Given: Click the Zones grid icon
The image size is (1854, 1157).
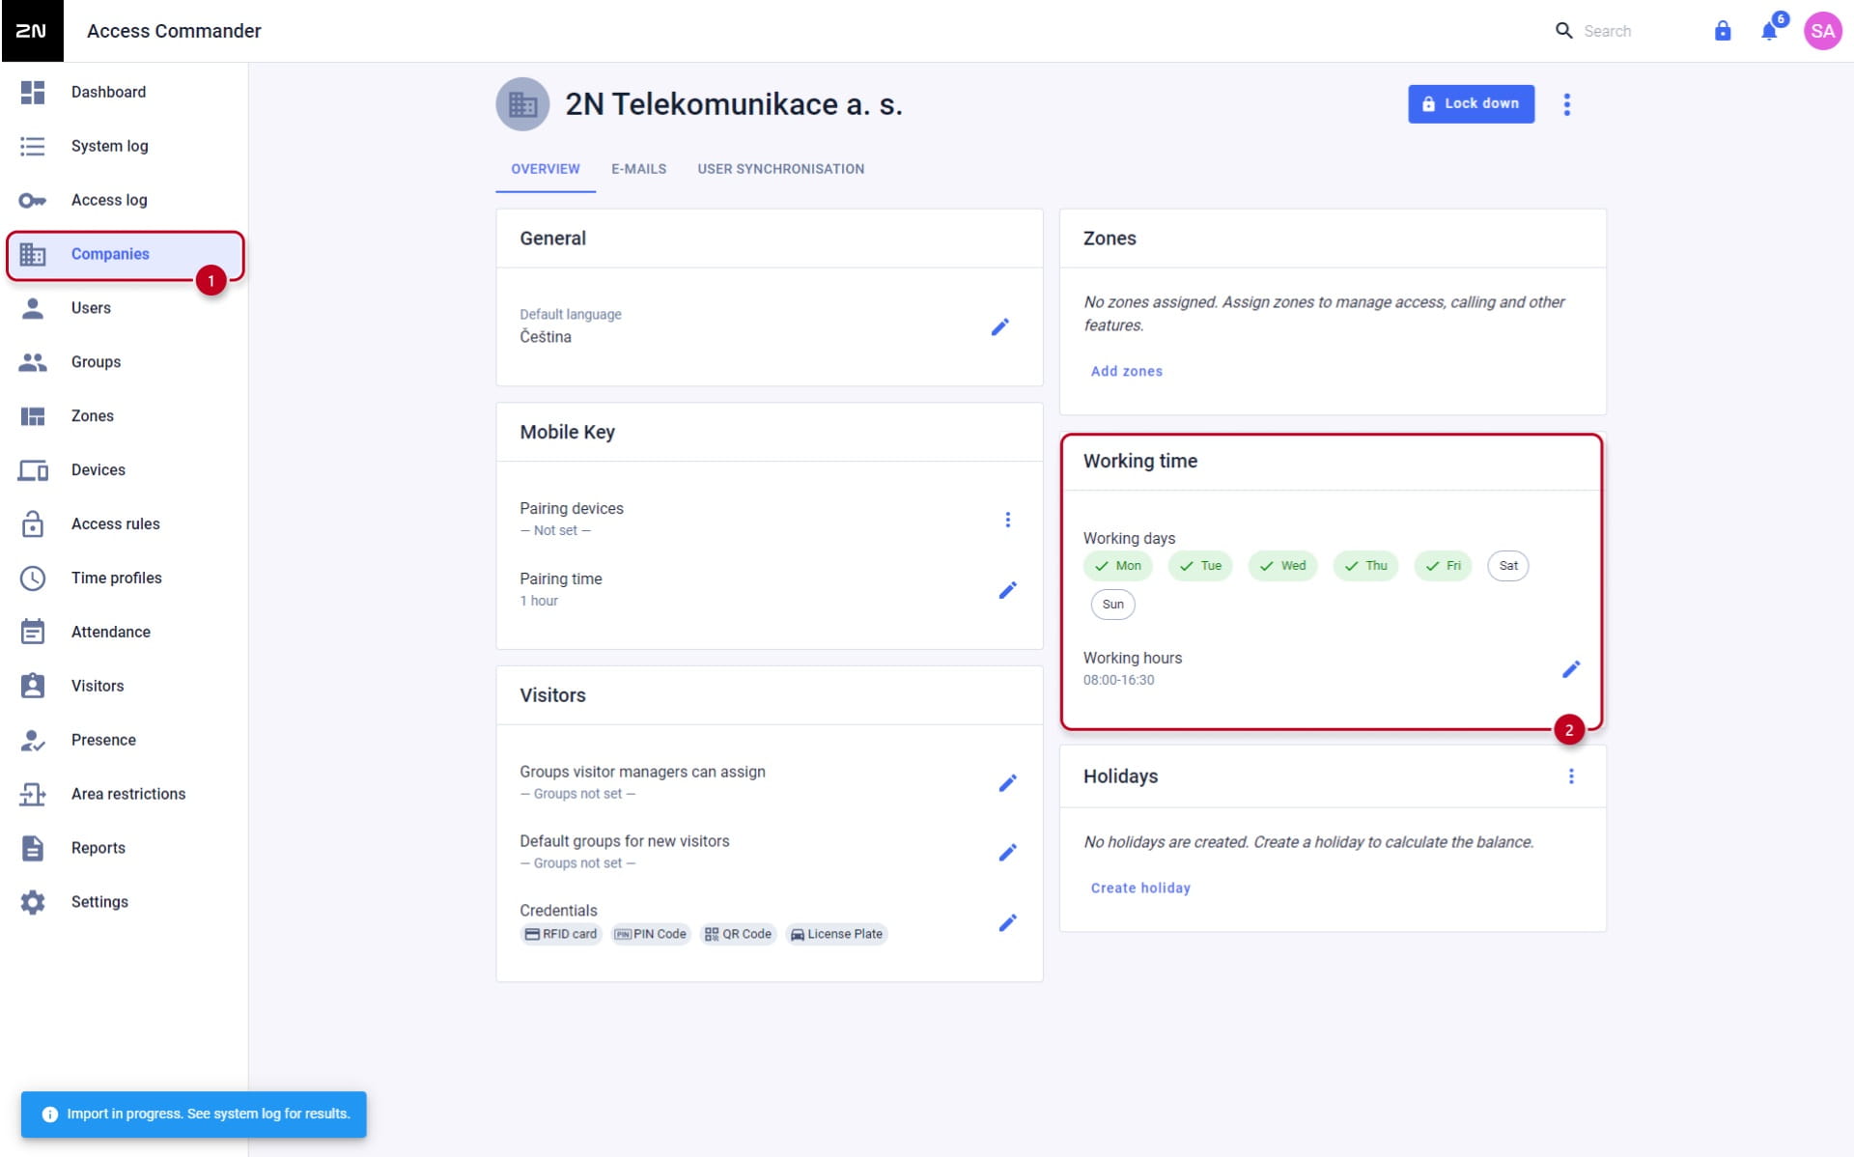Looking at the screenshot, I should (33, 416).
